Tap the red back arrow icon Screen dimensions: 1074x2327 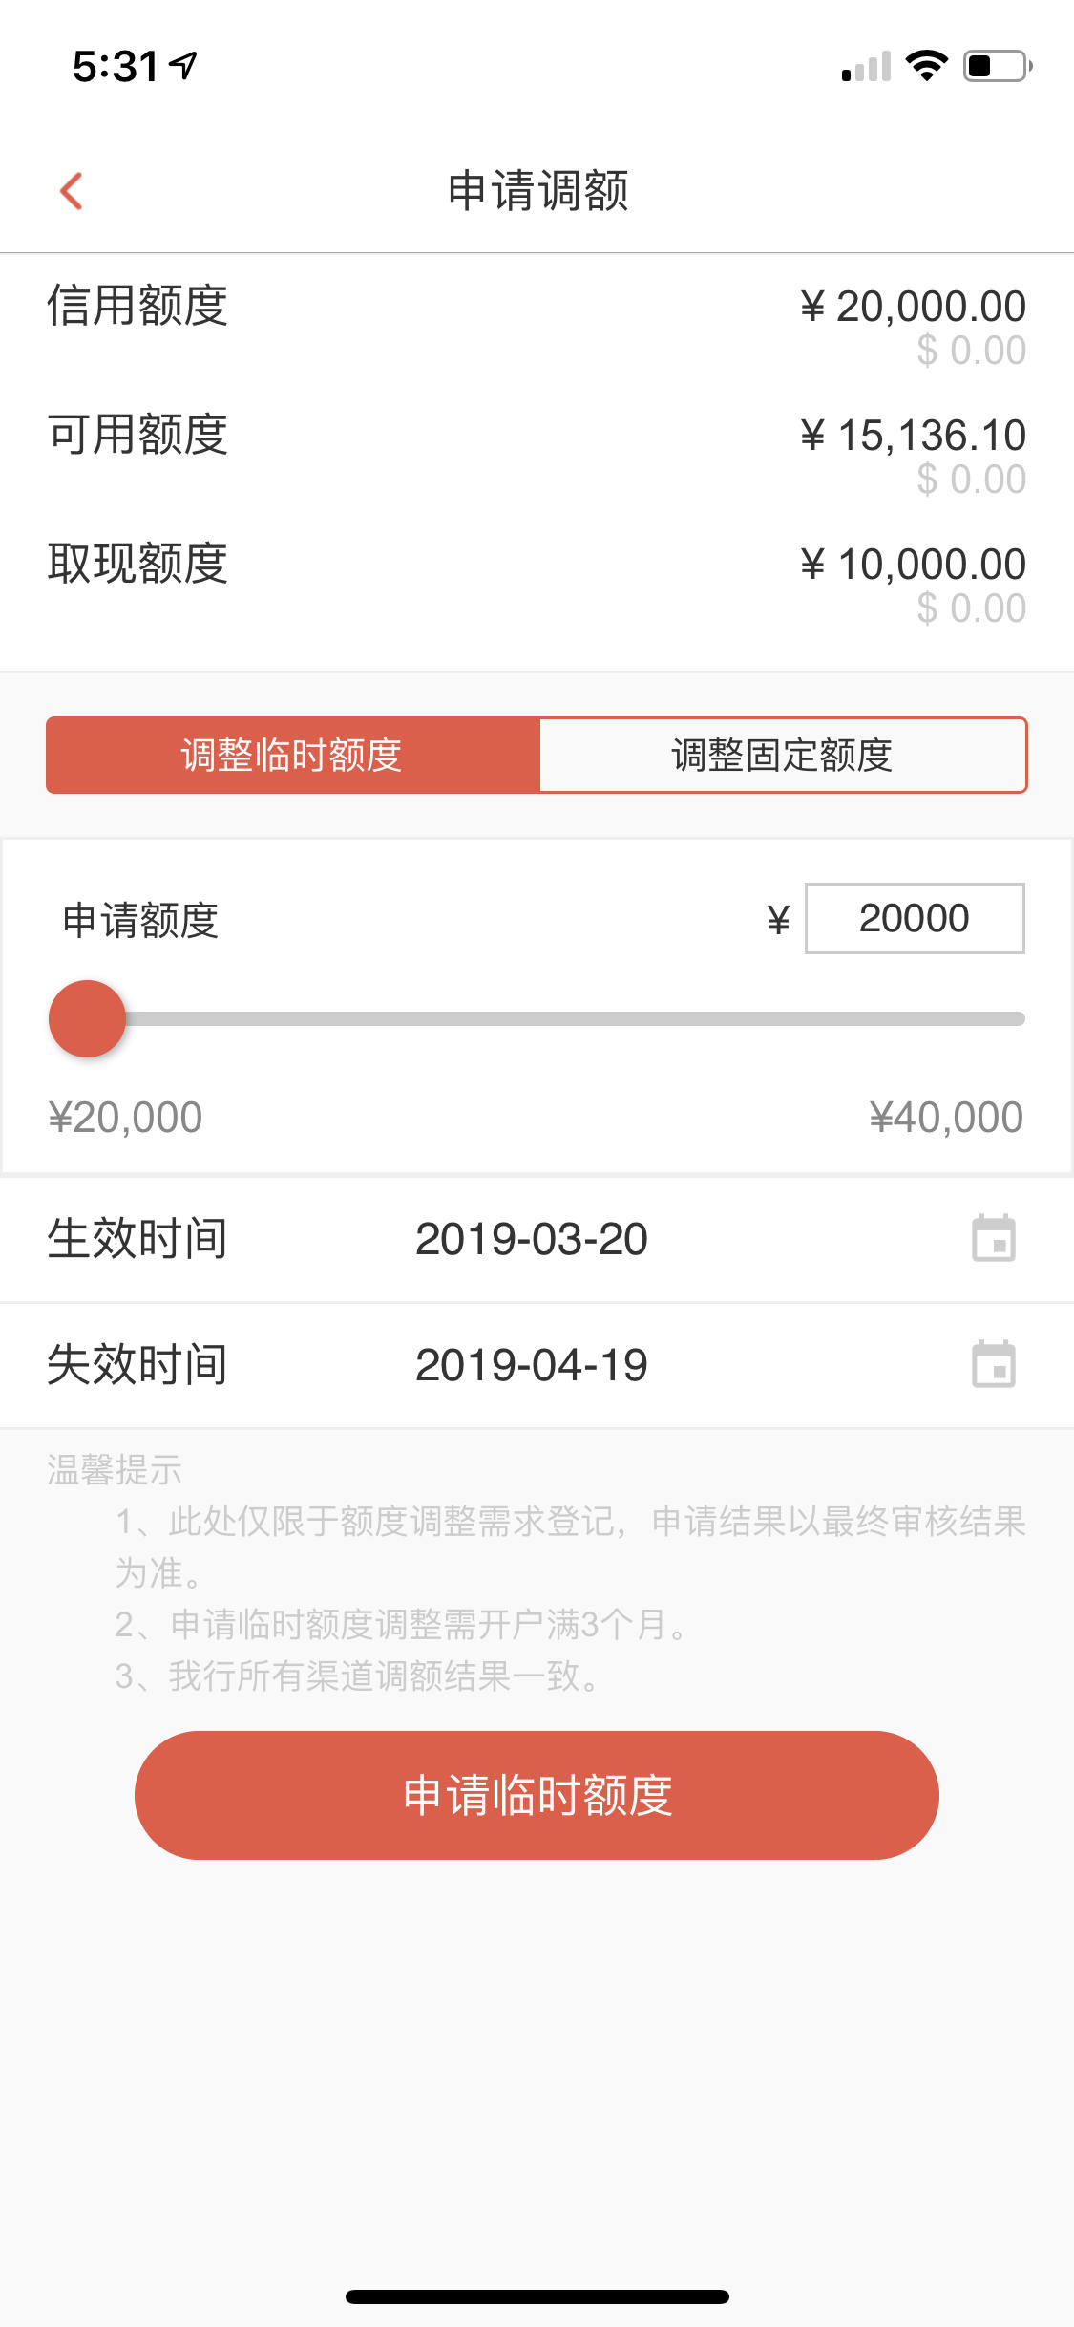click(72, 190)
